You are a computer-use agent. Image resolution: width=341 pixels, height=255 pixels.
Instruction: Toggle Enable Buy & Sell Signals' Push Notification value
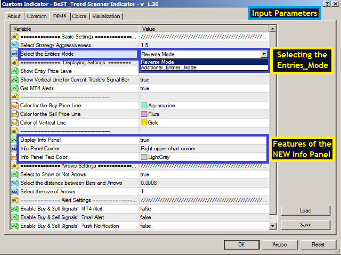tap(202, 226)
